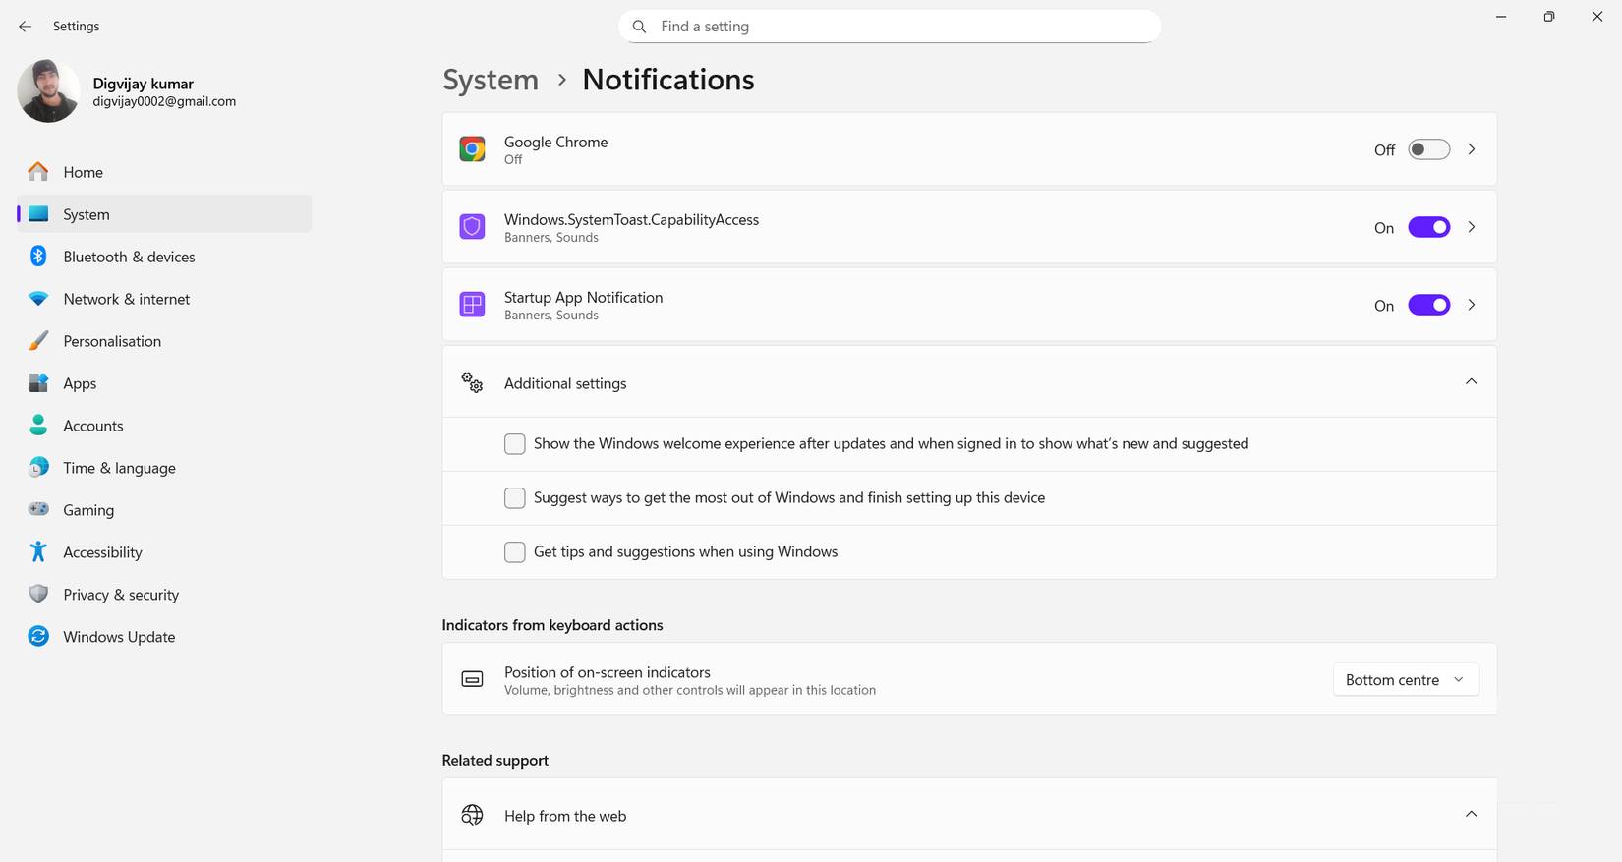The height and width of the screenshot is (862, 1622).
Task: Check the Windows welcome experience checkbox
Action: (514, 444)
